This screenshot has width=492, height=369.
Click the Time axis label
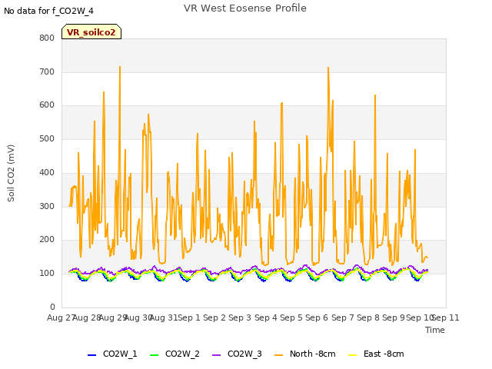(x=435, y=330)
